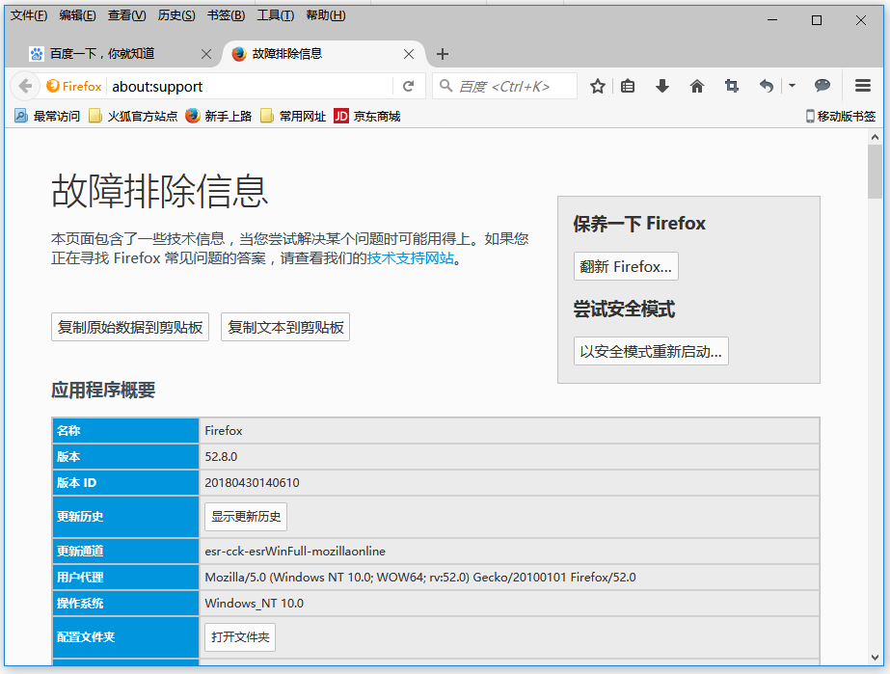
Task: Click 以安全模式重新启动 button
Action: click(651, 351)
